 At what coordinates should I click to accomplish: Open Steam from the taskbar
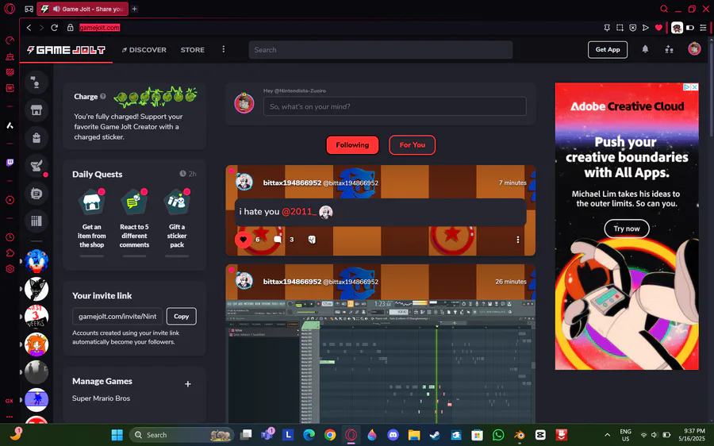click(x=435, y=435)
